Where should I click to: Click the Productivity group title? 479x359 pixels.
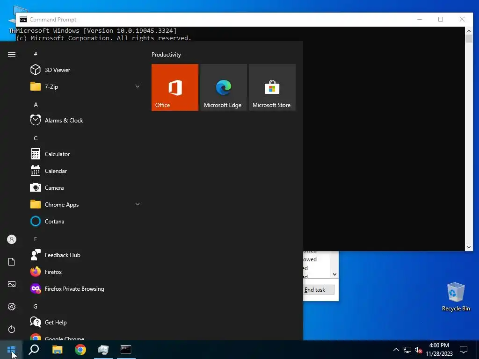166,55
